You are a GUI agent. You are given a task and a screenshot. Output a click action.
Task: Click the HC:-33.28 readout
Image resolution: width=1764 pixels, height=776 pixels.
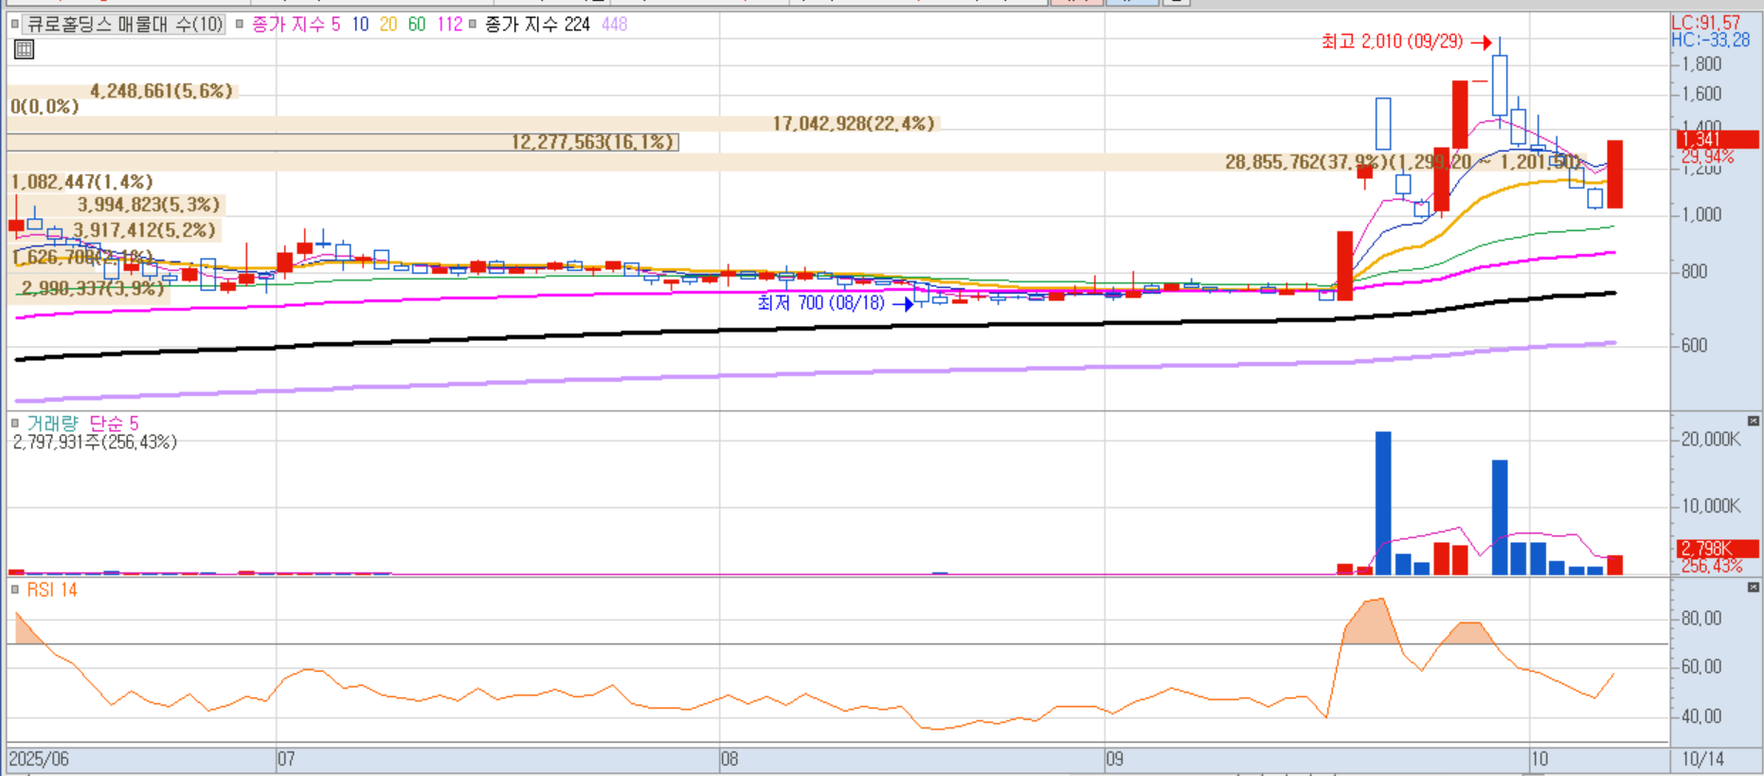[1710, 40]
